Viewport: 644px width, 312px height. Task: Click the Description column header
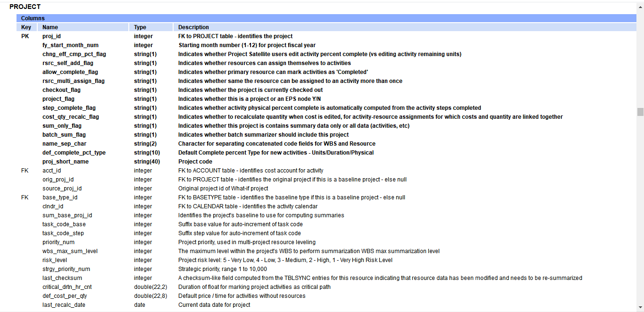(405, 27)
